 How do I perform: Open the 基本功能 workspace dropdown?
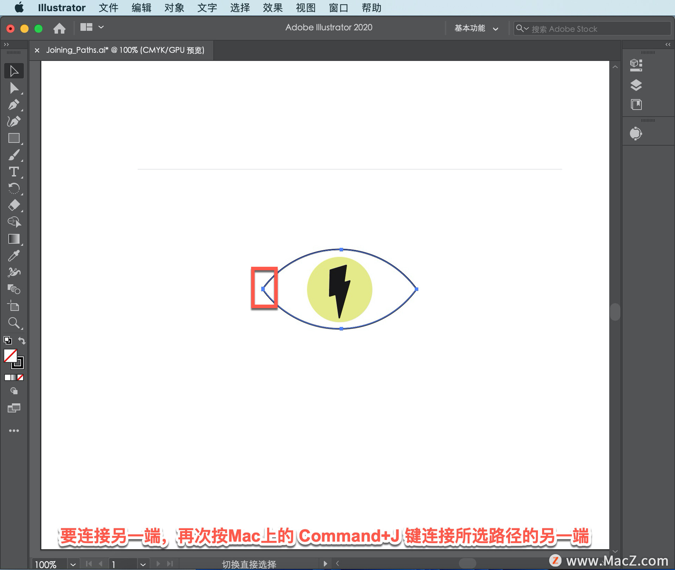click(x=476, y=28)
